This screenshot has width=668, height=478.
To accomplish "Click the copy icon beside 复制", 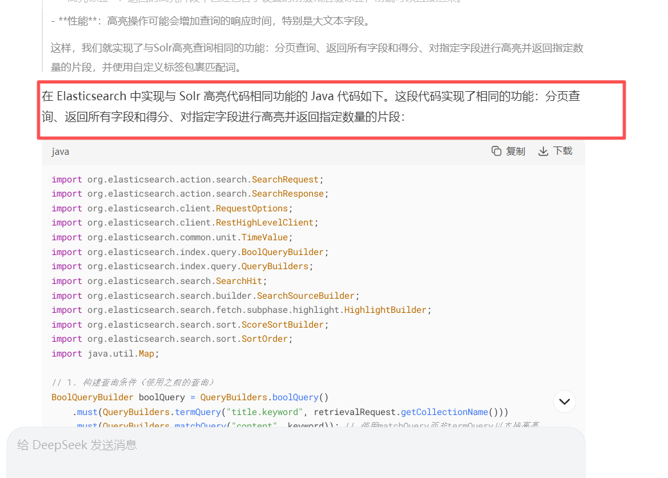I will tap(497, 151).
